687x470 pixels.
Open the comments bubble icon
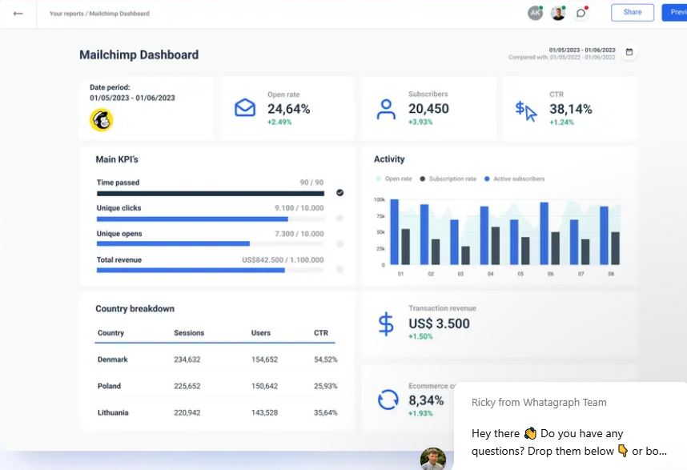coord(581,13)
